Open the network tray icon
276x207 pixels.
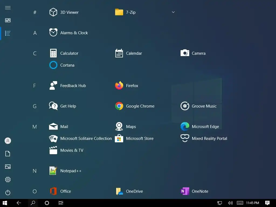click(x=220, y=203)
